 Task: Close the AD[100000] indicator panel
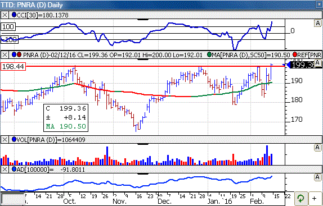point(5,170)
